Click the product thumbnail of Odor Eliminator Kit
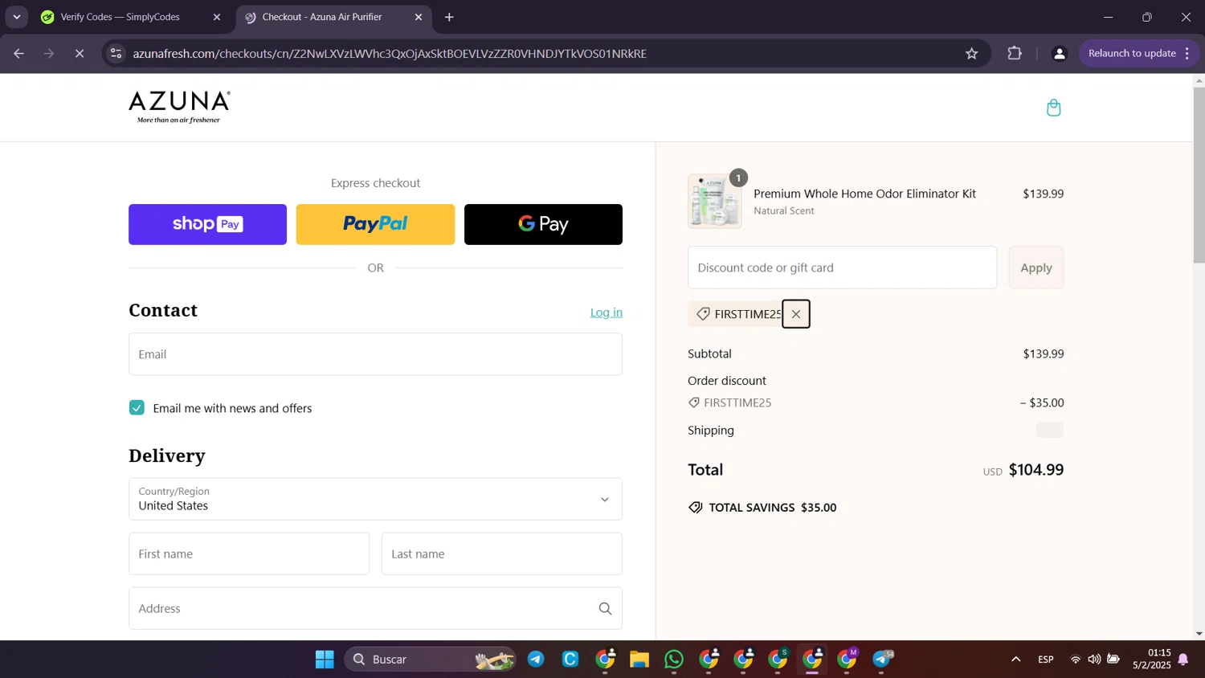The image size is (1205, 678). pyautogui.click(x=714, y=201)
